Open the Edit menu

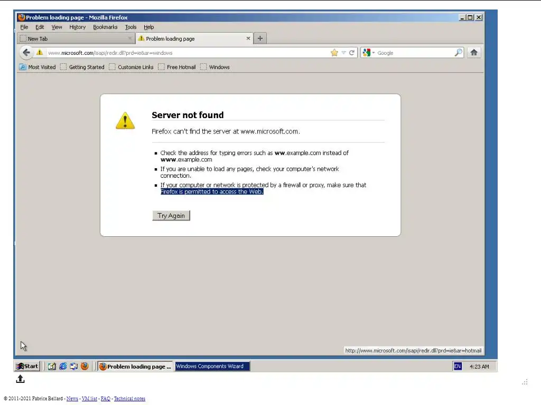(40, 27)
